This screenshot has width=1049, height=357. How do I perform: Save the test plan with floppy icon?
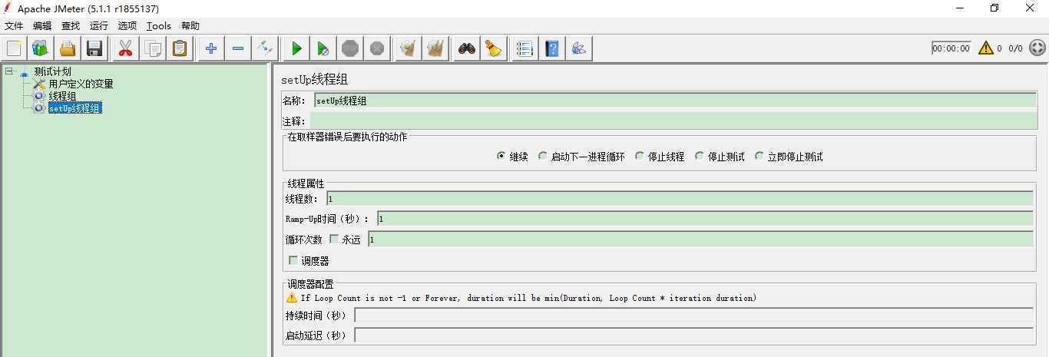pyautogui.click(x=94, y=48)
